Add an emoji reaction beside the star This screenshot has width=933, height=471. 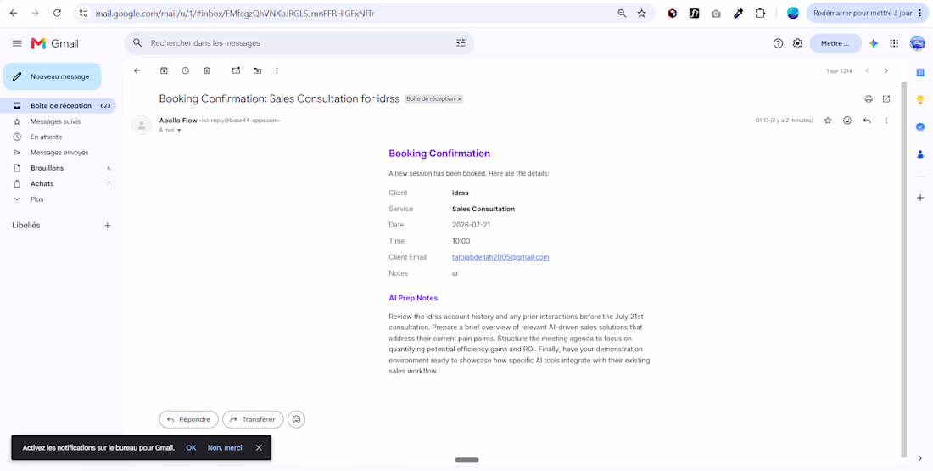coord(847,121)
